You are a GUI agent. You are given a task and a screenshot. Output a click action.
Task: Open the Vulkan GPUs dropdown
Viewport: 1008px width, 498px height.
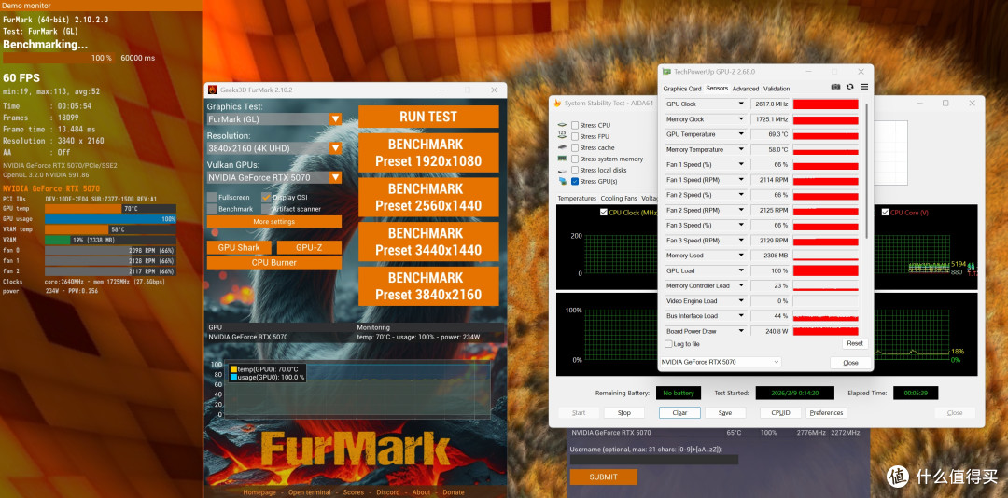pyautogui.click(x=335, y=177)
